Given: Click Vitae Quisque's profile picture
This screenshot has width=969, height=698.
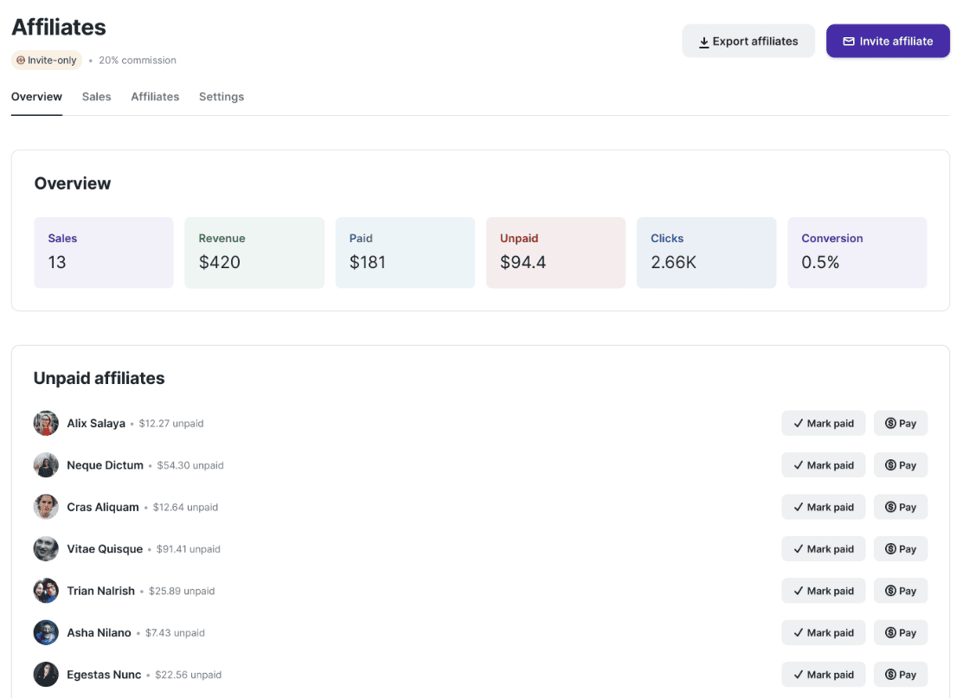Looking at the screenshot, I should click(x=46, y=549).
